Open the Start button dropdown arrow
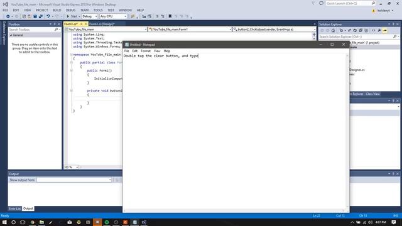Viewport: 402px width, 226px height. click(79, 16)
